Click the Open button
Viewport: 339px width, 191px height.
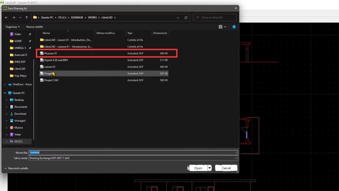[198, 168]
